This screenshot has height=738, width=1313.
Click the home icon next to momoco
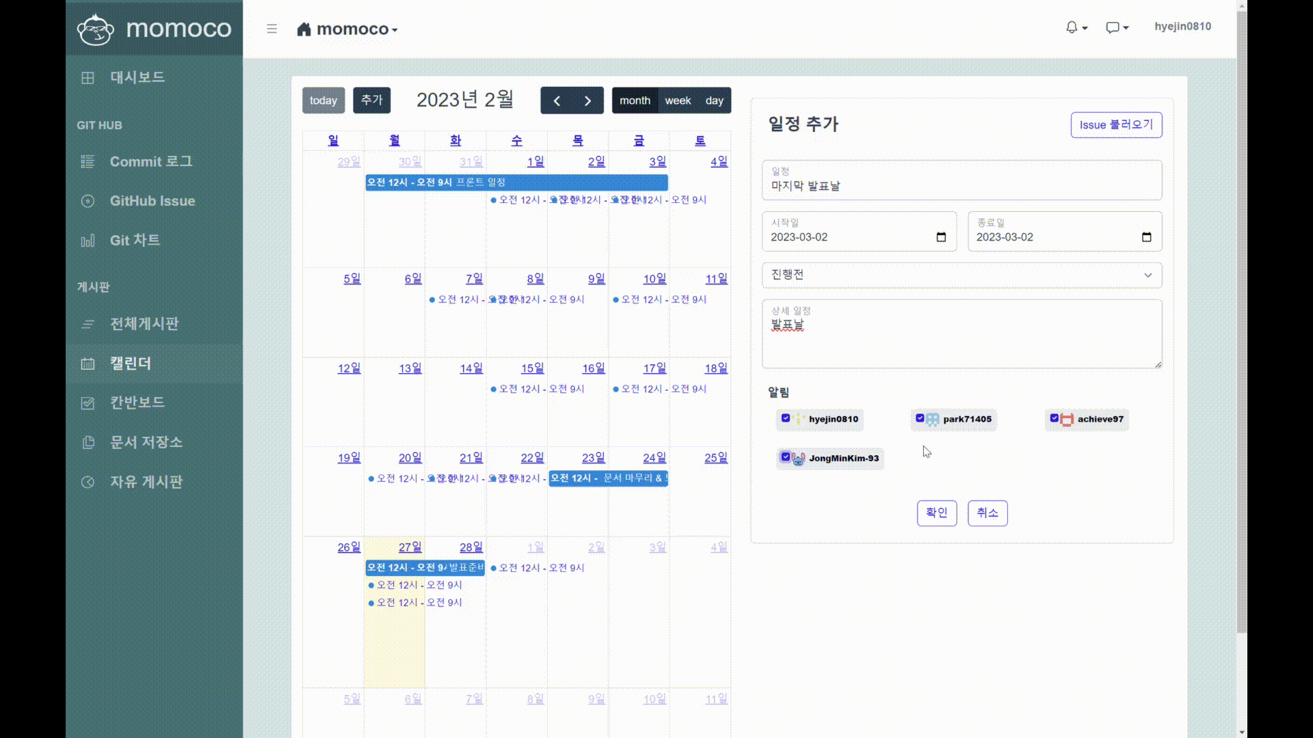point(304,29)
